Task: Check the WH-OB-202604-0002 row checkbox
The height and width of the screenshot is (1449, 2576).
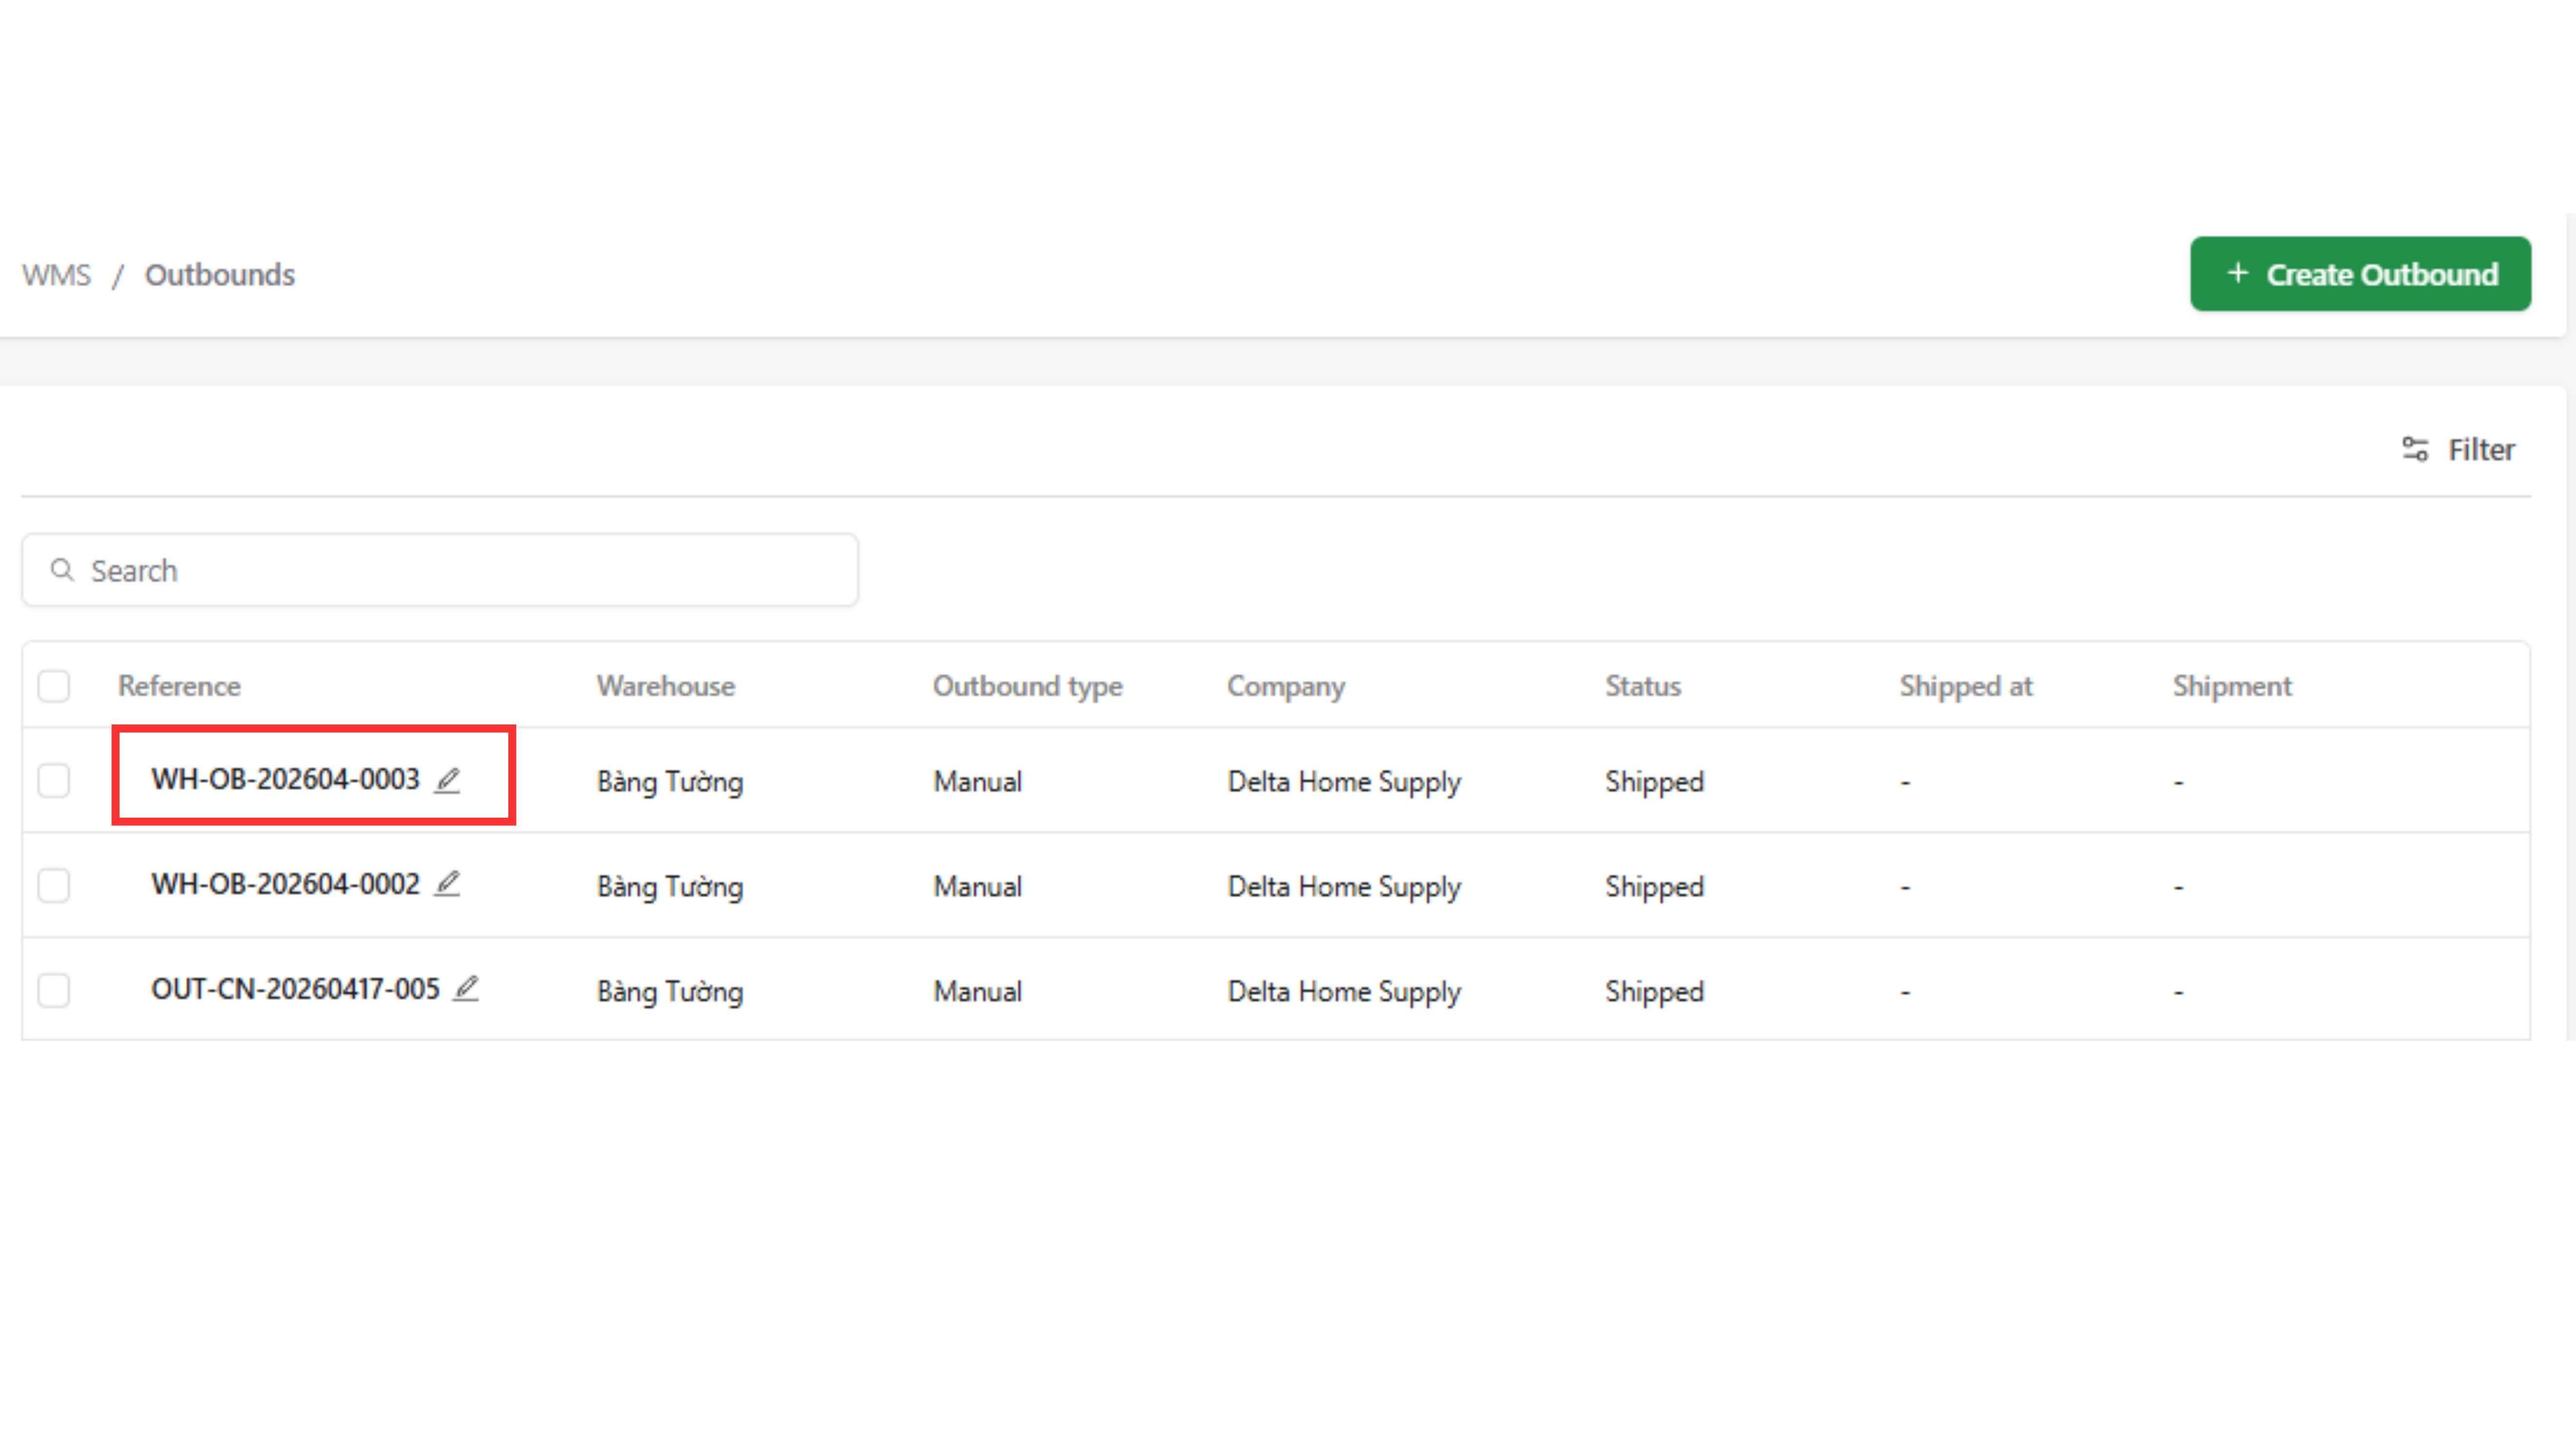Action: [x=54, y=885]
